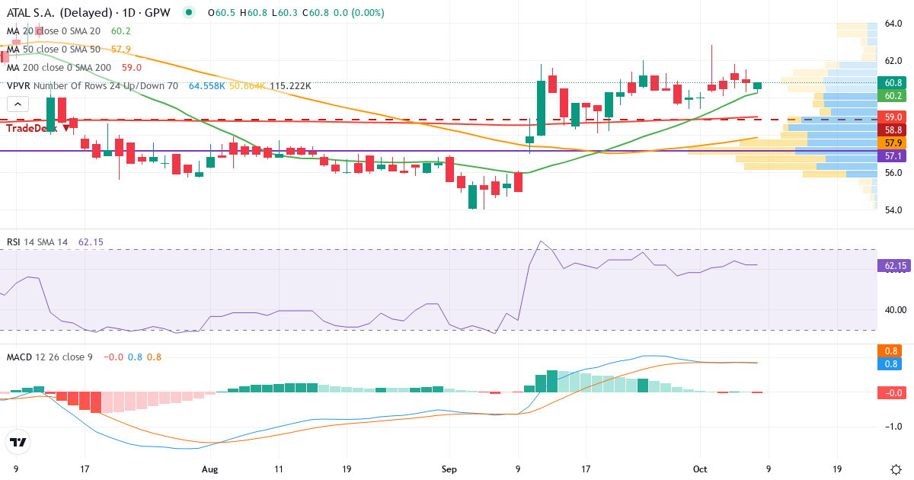Click the TradingView logo
This screenshot has width=914, height=480.
click(x=18, y=442)
